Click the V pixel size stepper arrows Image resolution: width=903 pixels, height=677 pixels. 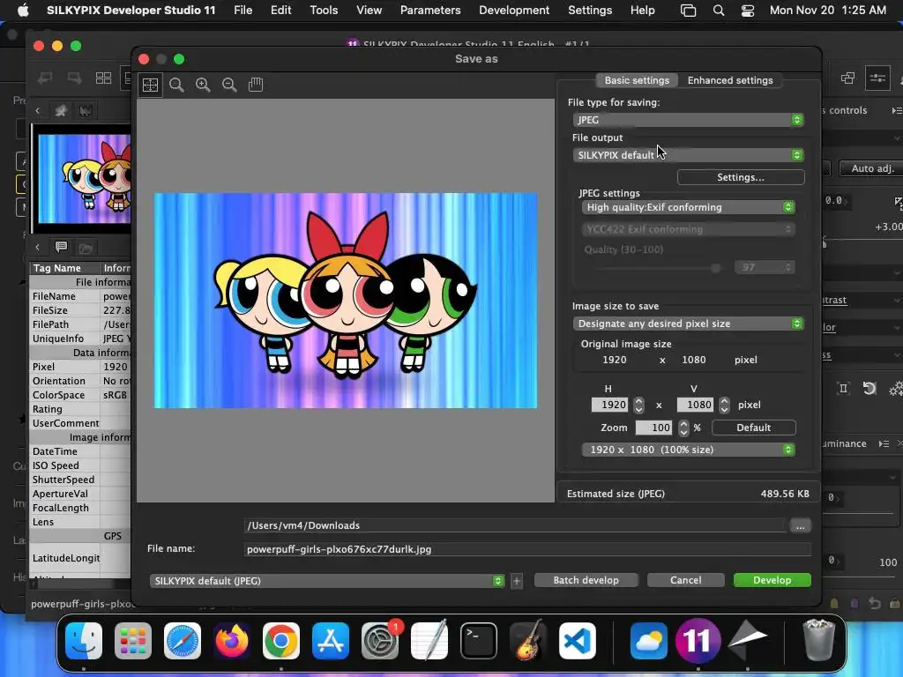click(x=725, y=405)
